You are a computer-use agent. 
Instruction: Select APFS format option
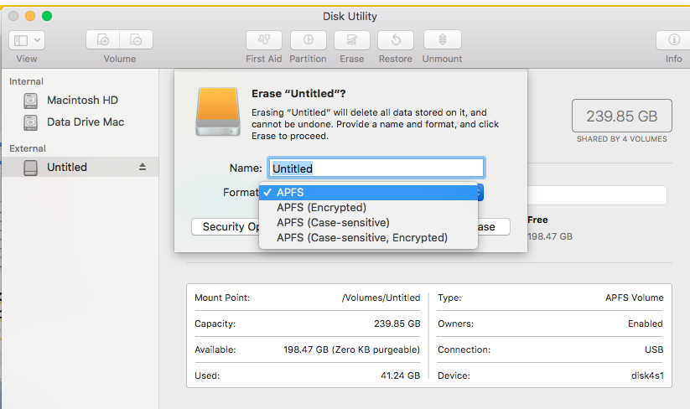click(x=369, y=193)
